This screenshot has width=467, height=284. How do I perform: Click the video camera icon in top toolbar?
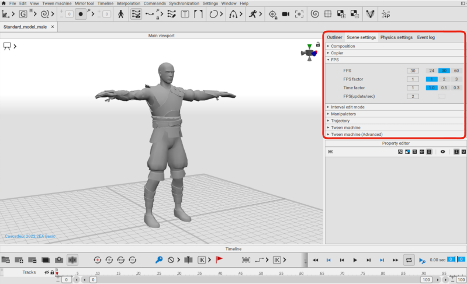click(x=286, y=13)
